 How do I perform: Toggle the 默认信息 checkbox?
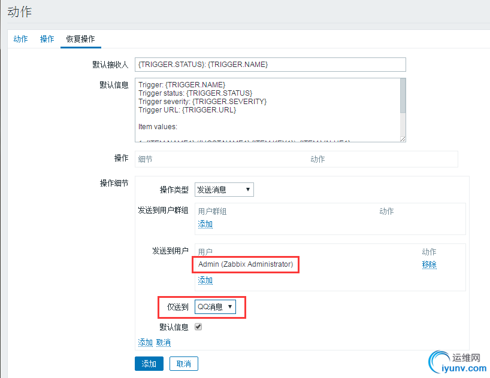(x=198, y=327)
